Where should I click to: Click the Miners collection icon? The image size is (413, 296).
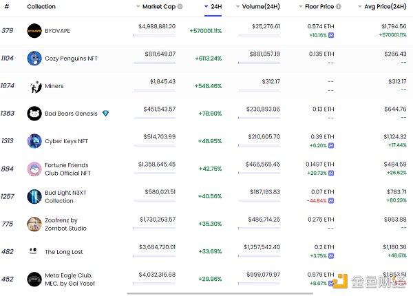[34, 86]
